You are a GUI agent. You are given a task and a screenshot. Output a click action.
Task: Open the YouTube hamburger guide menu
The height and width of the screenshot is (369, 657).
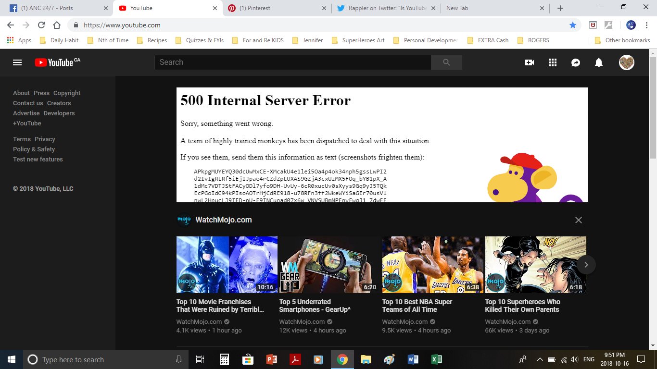click(17, 62)
